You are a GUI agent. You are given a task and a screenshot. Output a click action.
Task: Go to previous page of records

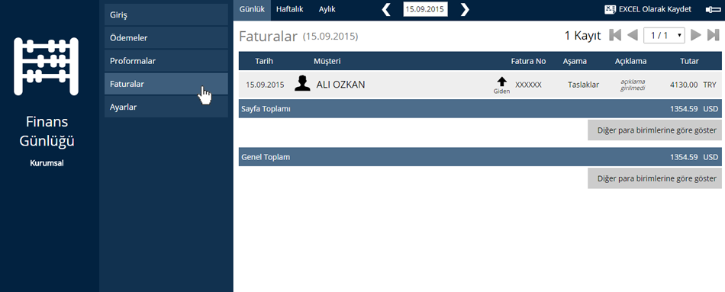click(x=632, y=35)
